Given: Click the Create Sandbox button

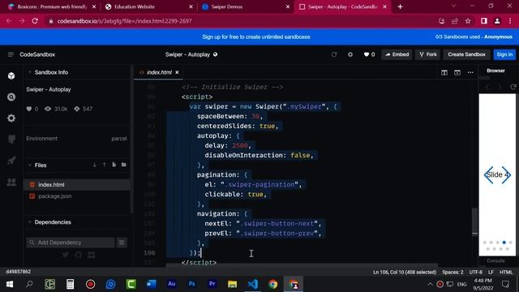Looking at the screenshot, I should coord(467,54).
